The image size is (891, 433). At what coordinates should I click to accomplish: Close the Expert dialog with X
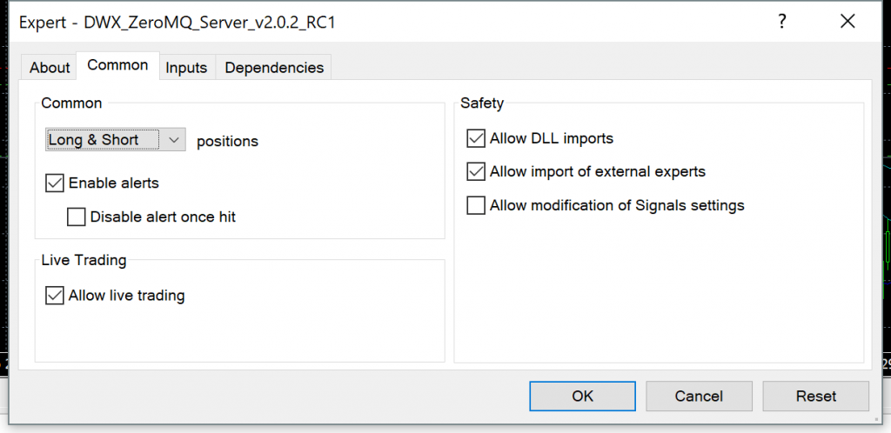click(x=847, y=23)
